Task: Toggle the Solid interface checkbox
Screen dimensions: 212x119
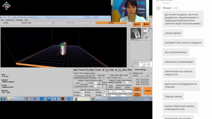Action: click(x=75, y=83)
